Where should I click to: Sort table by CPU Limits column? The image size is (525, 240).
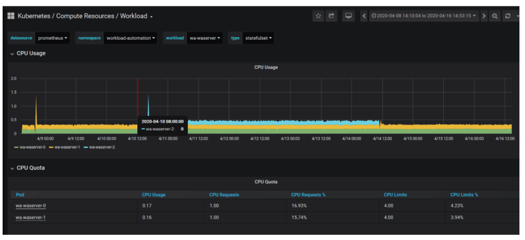pyautogui.click(x=395, y=195)
